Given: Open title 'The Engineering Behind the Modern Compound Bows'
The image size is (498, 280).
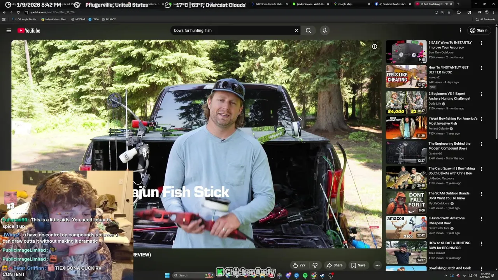Looking at the screenshot, I should click(449, 146).
